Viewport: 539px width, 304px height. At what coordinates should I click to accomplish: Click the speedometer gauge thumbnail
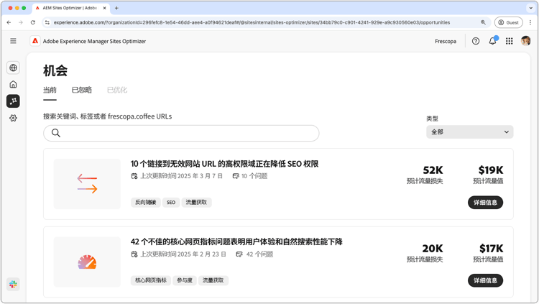87,262
